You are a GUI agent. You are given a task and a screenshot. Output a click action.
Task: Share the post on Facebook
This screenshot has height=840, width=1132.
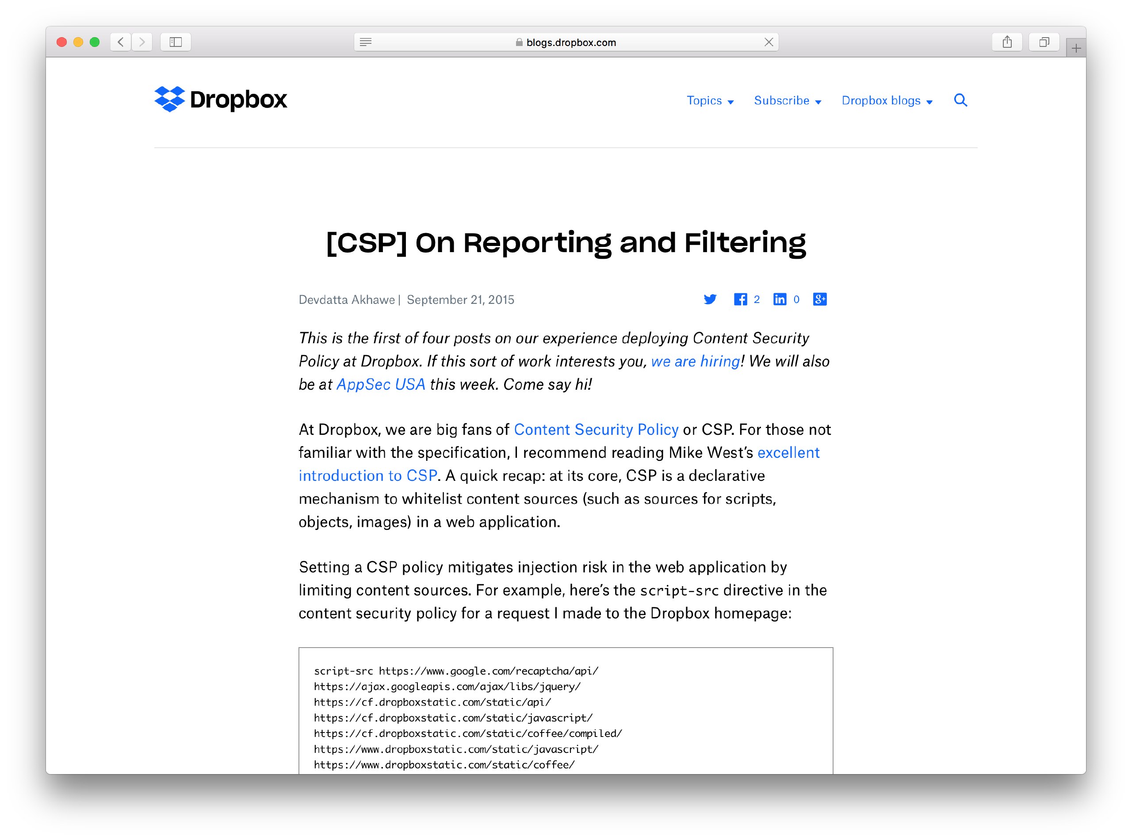[x=740, y=299]
